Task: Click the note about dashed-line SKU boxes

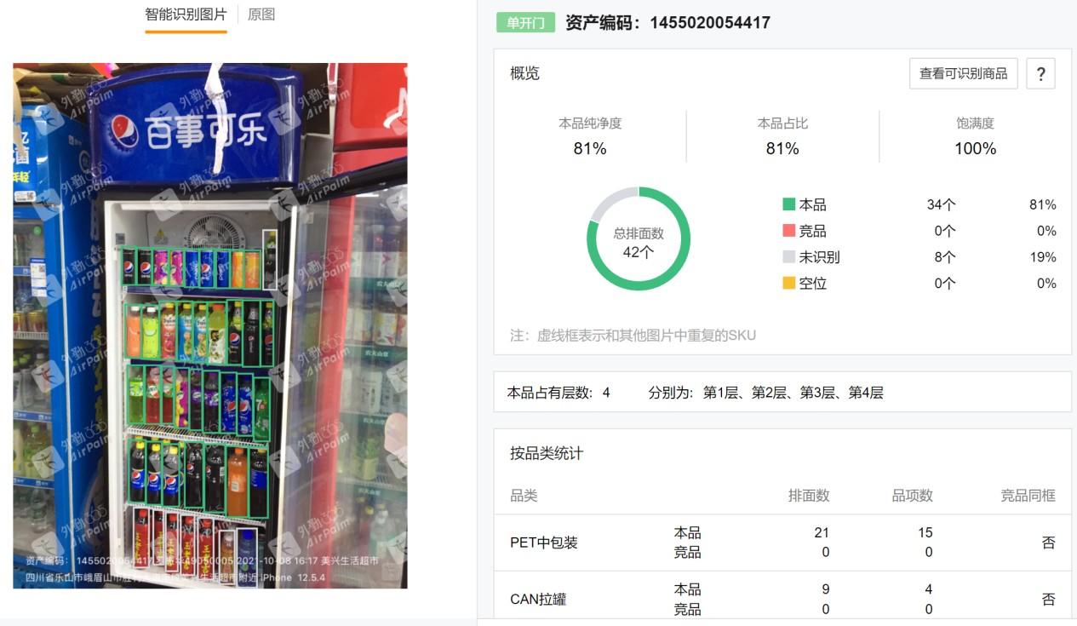Action: (633, 335)
